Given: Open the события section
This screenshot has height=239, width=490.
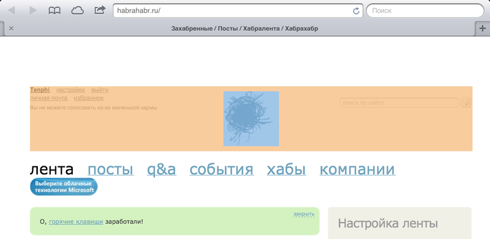Looking at the screenshot, I should coord(222,169).
